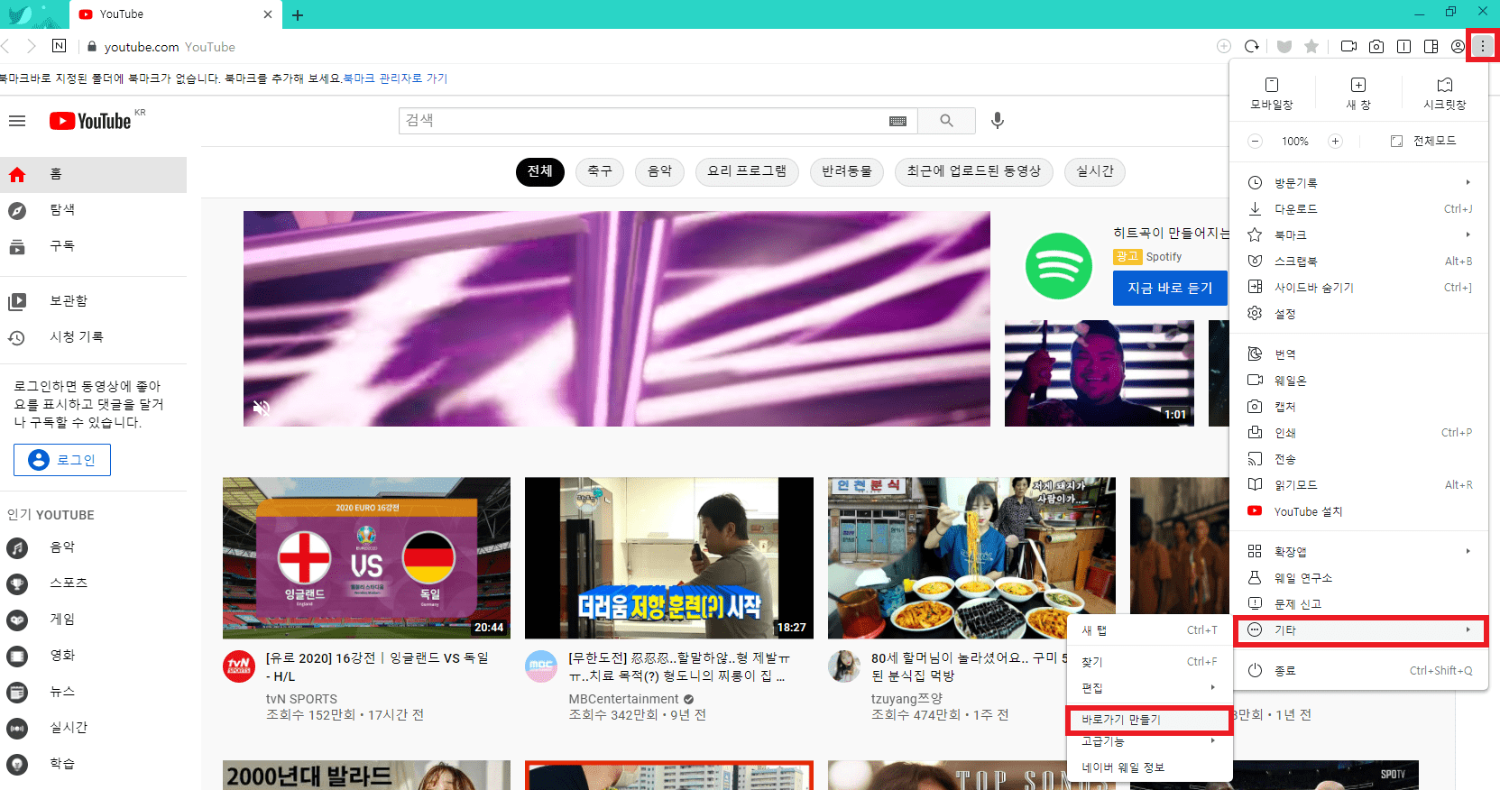Open 네이버 웨일 정보 about entry

(1150, 767)
